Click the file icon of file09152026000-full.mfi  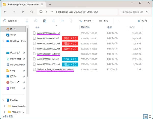[34, 38]
